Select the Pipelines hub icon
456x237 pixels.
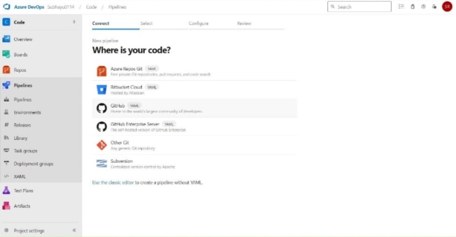(x=6, y=85)
